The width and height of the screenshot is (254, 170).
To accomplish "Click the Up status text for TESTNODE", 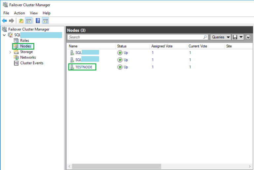I will click(x=126, y=67).
